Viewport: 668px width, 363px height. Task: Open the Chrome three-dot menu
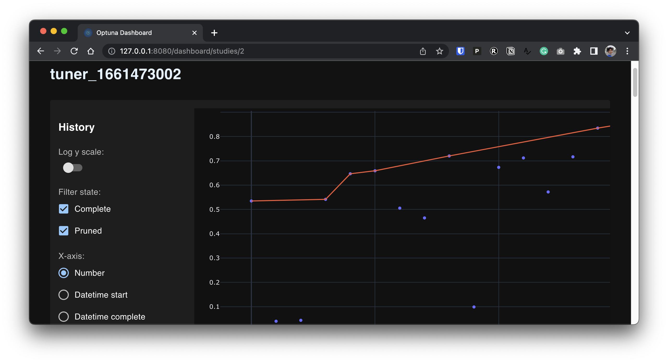coord(627,51)
